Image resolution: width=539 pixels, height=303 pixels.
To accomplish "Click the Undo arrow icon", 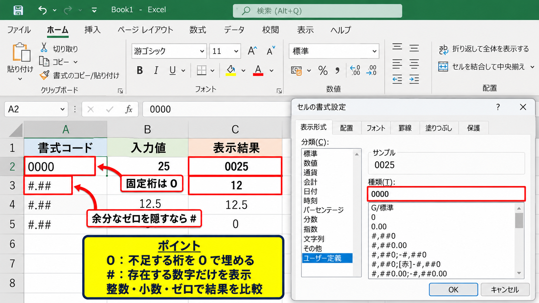I will [43, 10].
